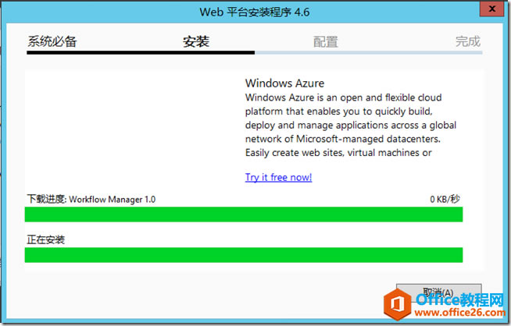Image resolution: width=511 pixels, height=326 pixels.
Task: Open the Try it free now link
Action: pyautogui.click(x=278, y=177)
